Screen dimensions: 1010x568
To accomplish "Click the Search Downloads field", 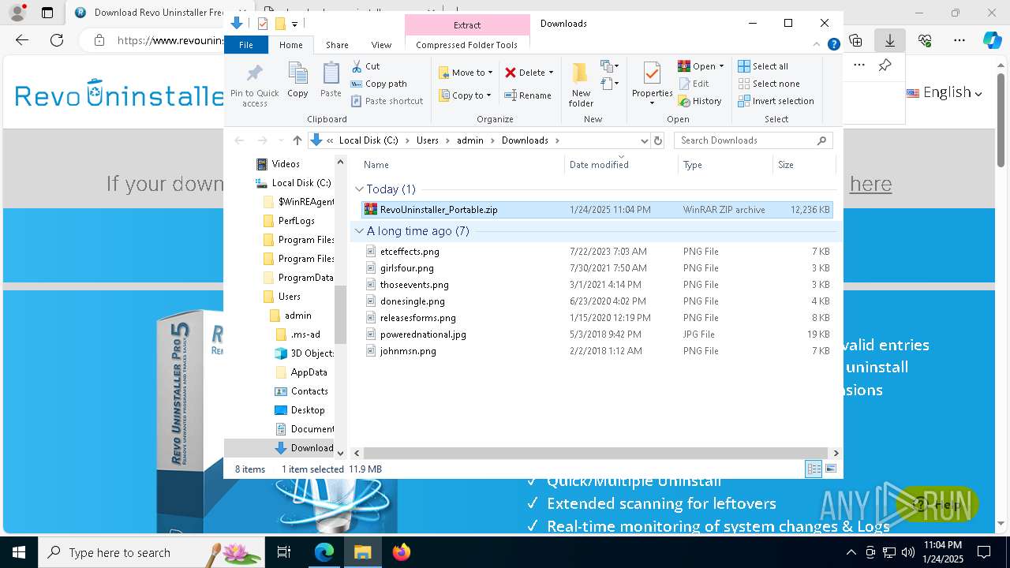I will click(754, 140).
